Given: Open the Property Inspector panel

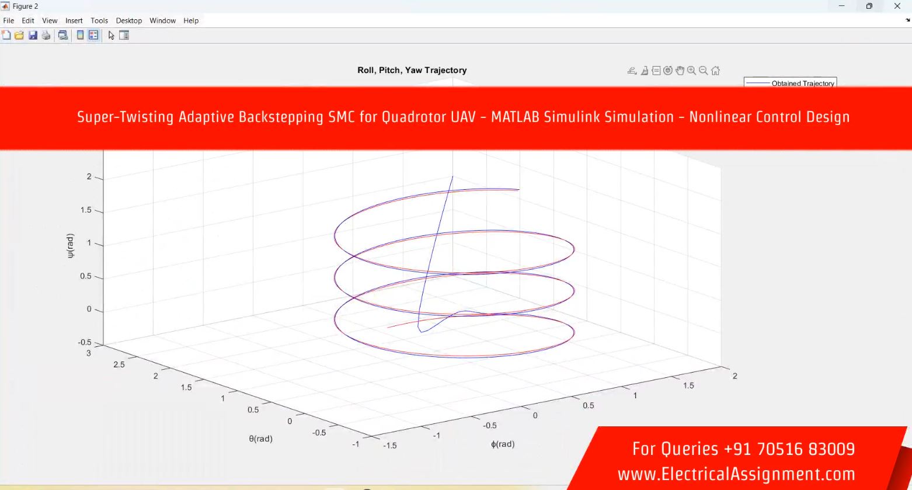Looking at the screenshot, I should coord(124,35).
